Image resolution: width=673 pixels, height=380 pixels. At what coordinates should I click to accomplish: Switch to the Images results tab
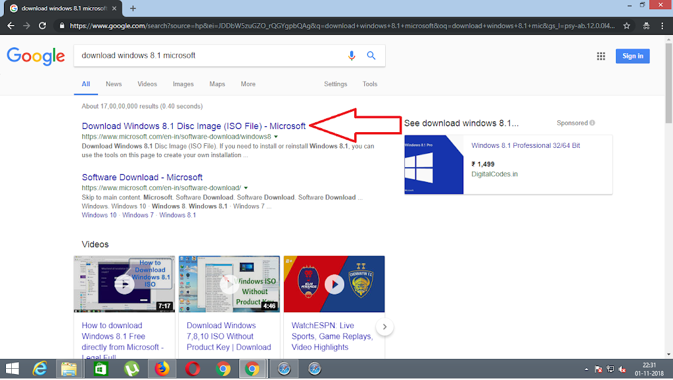tap(183, 84)
